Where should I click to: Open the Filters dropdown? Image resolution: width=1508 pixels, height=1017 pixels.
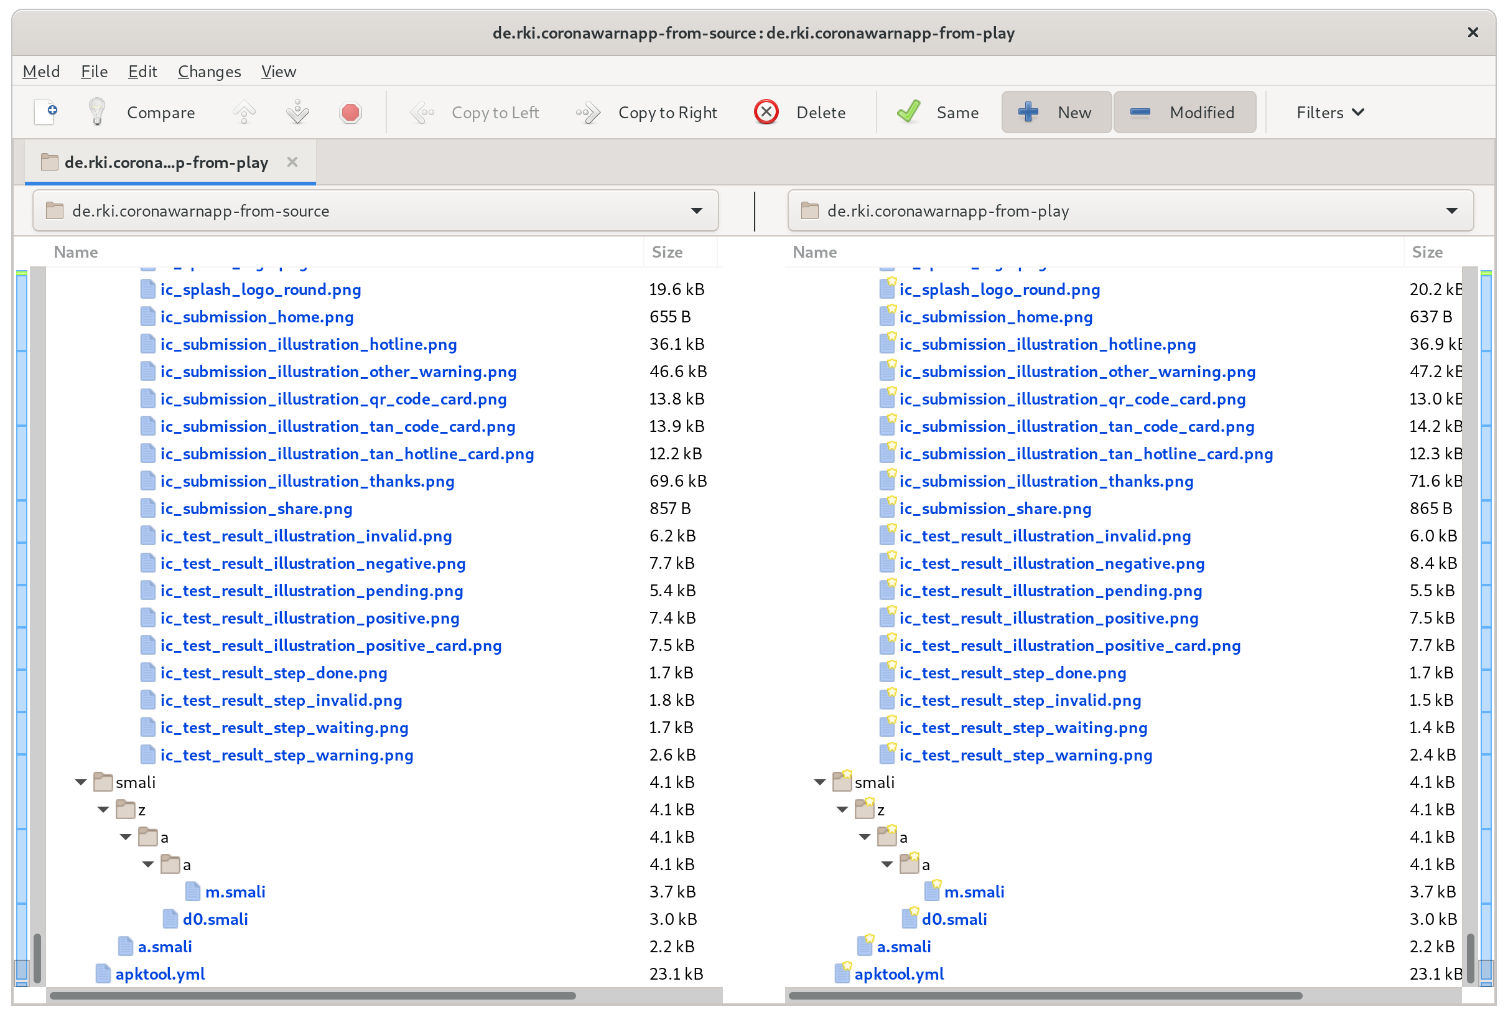tap(1329, 112)
